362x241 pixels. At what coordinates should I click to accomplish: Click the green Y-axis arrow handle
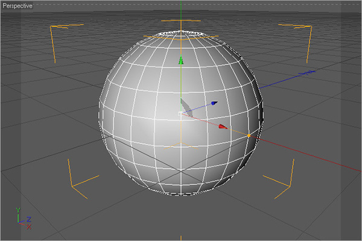point(181,60)
